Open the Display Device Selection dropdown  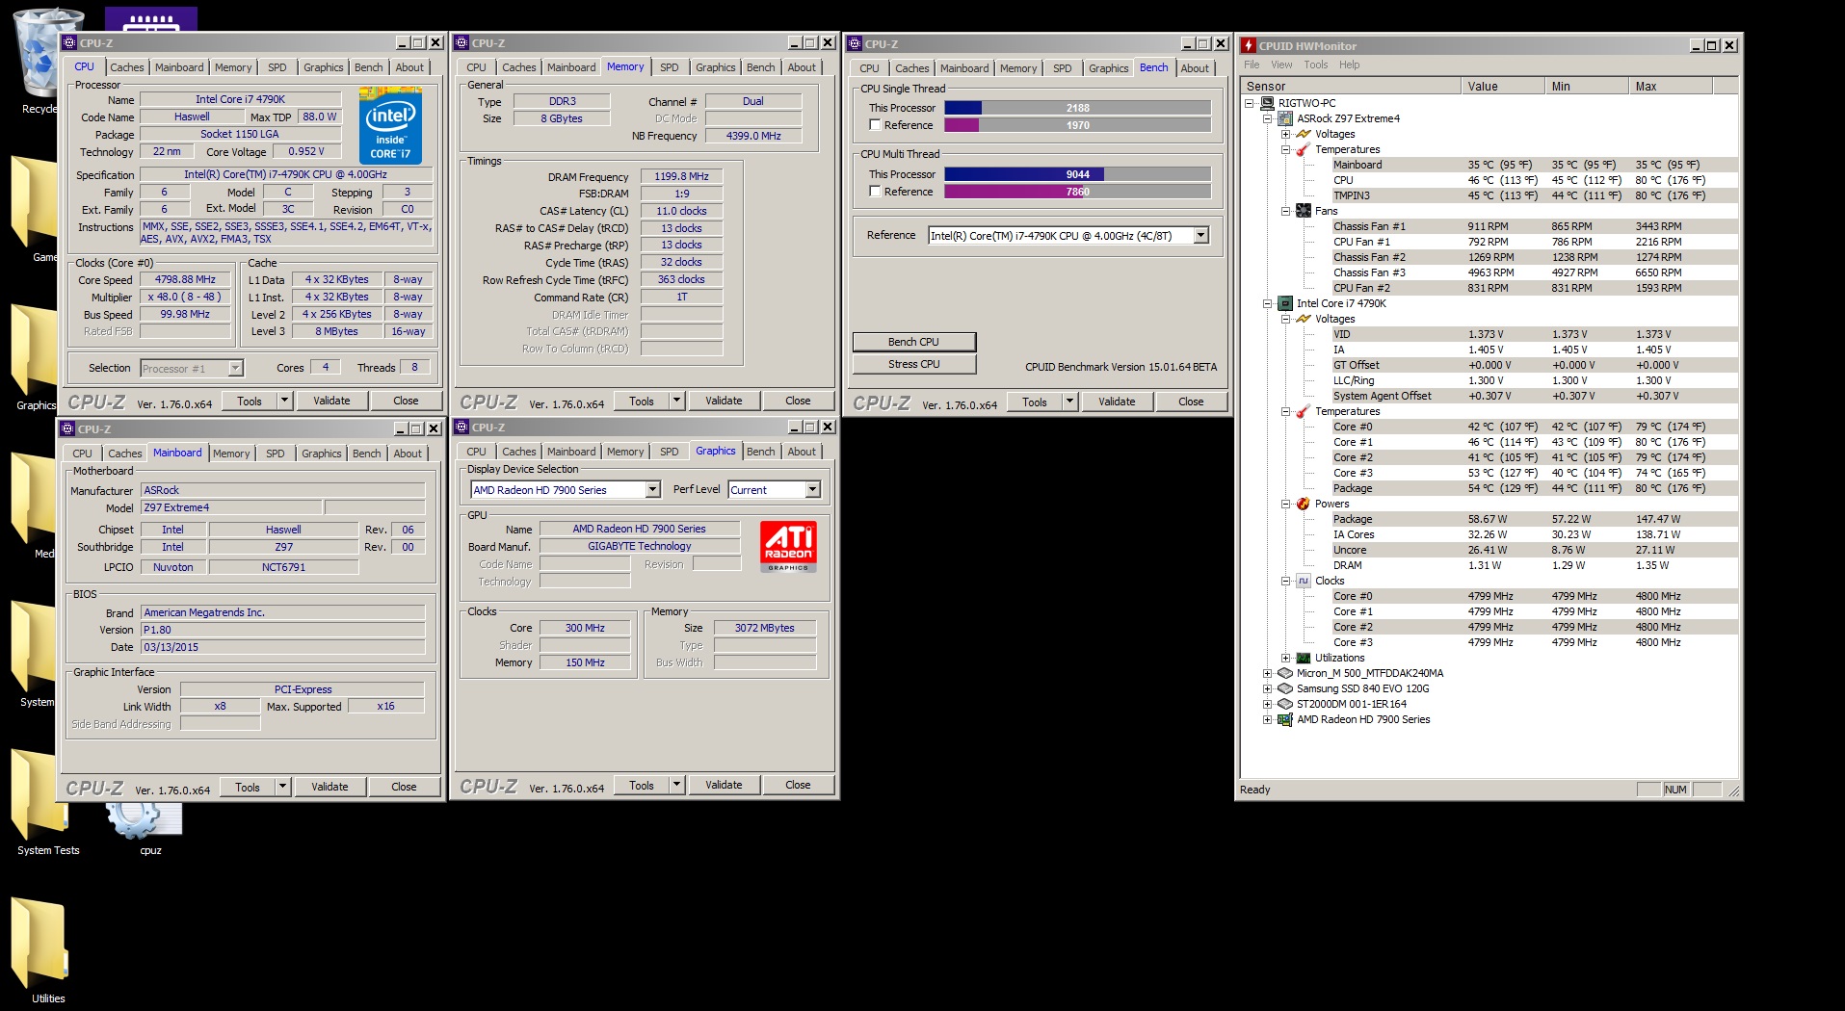652,490
